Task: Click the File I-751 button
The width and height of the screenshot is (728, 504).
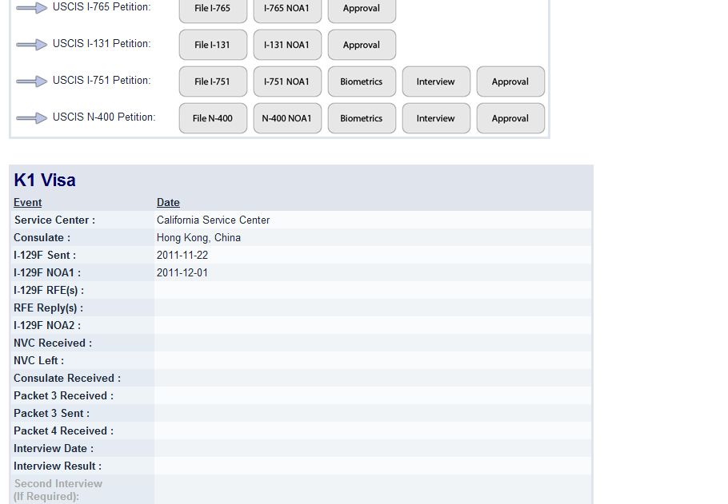Action: (213, 81)
